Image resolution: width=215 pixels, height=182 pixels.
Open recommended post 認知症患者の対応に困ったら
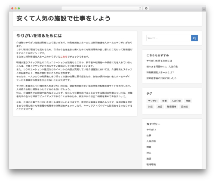(x=161, y=78)
